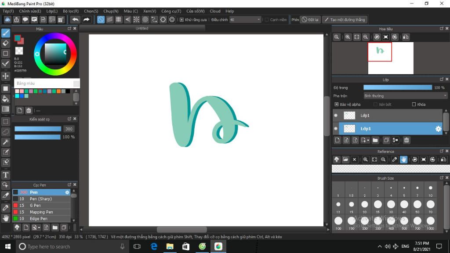Redo the last action
The height and width of the screenshot is (253, 450).
86,19
